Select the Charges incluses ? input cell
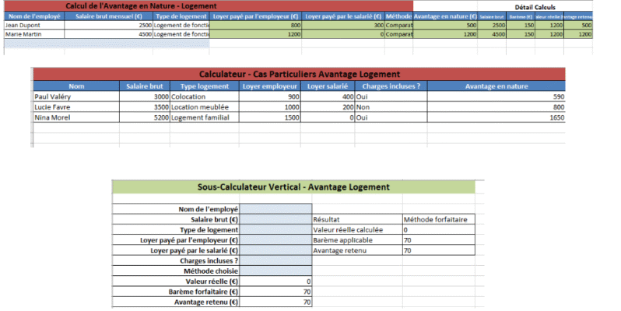 pos(275,260)
